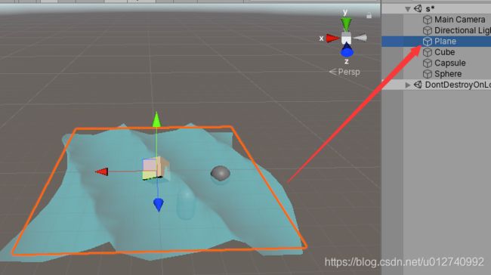The image size is (491, 275).
Task: Click the green Y move-handle arrow in scene
Action: pyautogui.click(x=156, y=119)
